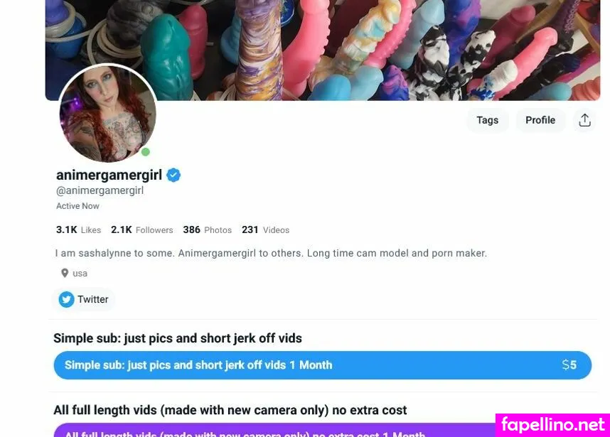Click the 2.1K Followers stat
610x437 pixels.
[x=142, y=230]
